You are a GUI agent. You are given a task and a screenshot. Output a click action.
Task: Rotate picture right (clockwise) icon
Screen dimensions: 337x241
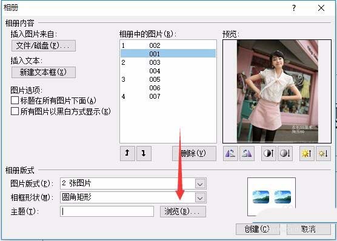click(247, 153)
